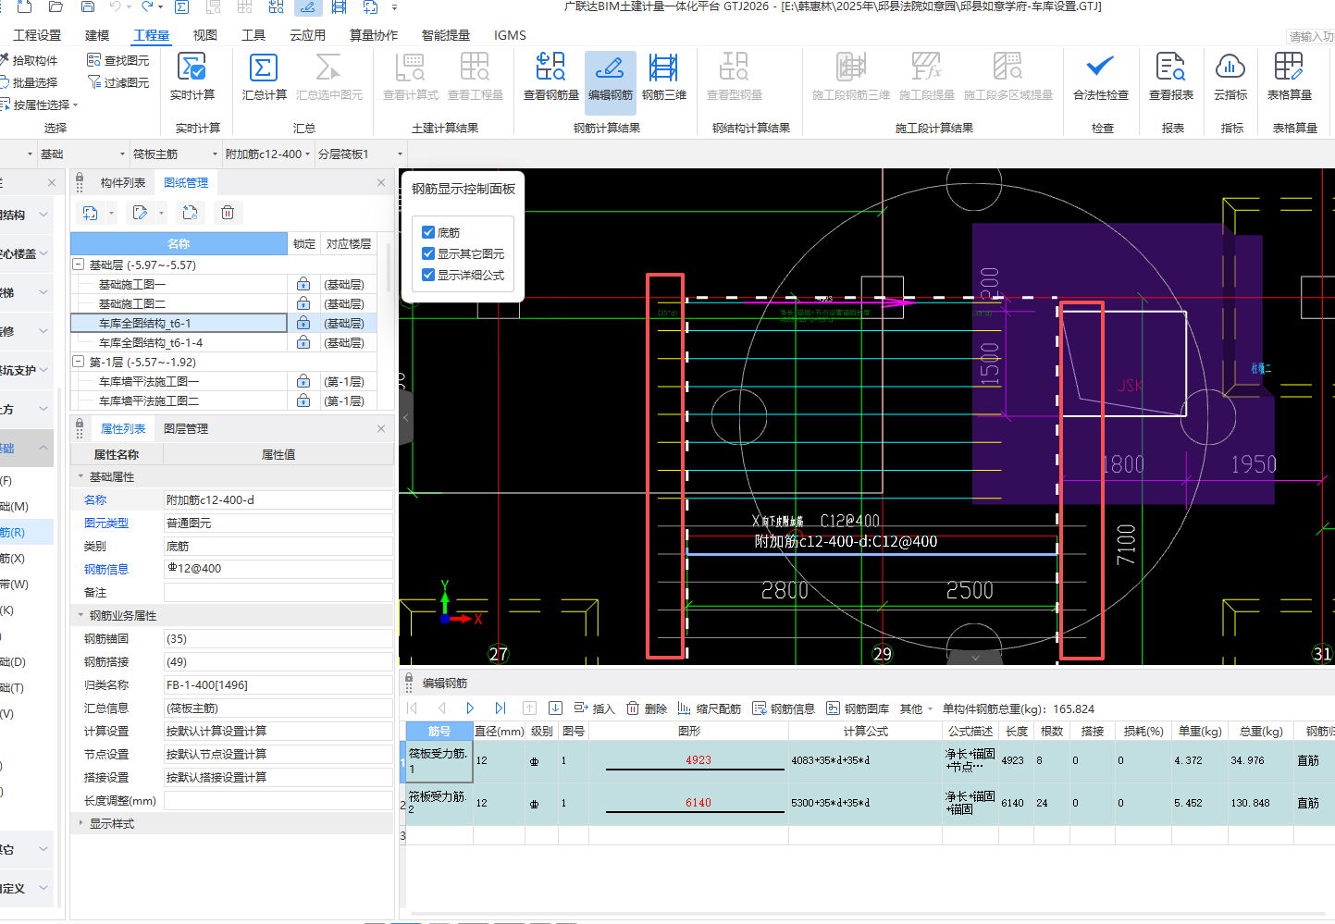Collapse 钢筋业务属性 section
The image size is (1335, 924).
[80, 615]
